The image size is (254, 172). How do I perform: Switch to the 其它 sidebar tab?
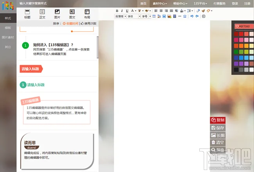[8, 47]
